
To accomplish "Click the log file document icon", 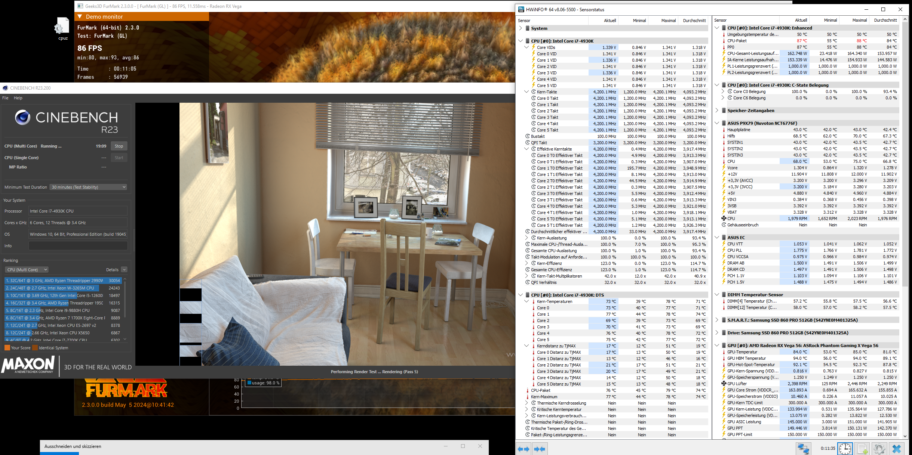I will 862,449.
